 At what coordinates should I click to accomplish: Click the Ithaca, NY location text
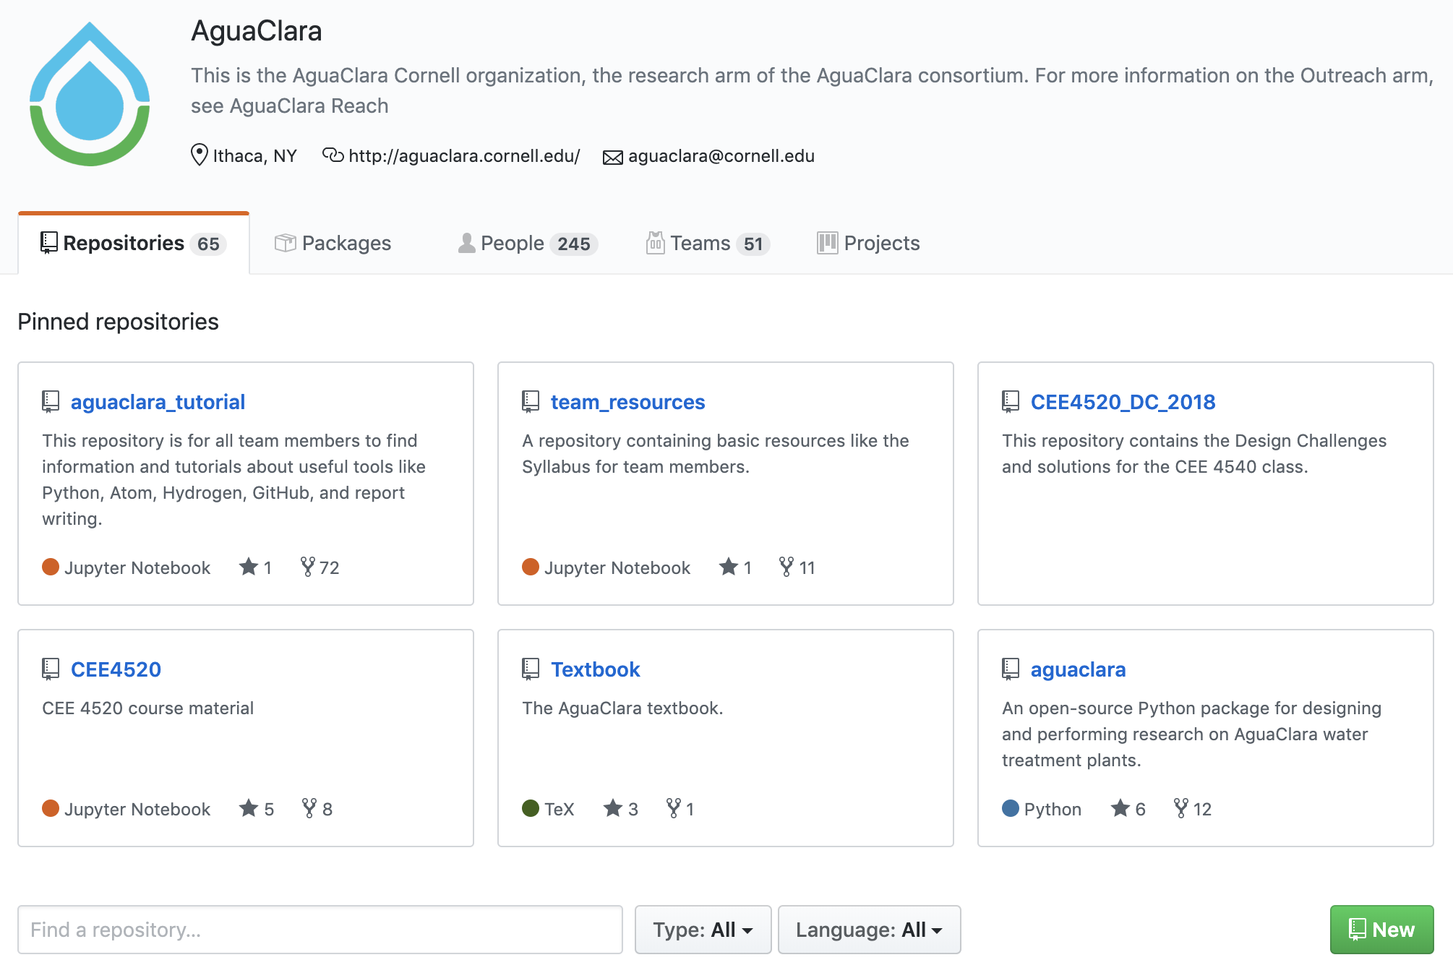[254, 155]
